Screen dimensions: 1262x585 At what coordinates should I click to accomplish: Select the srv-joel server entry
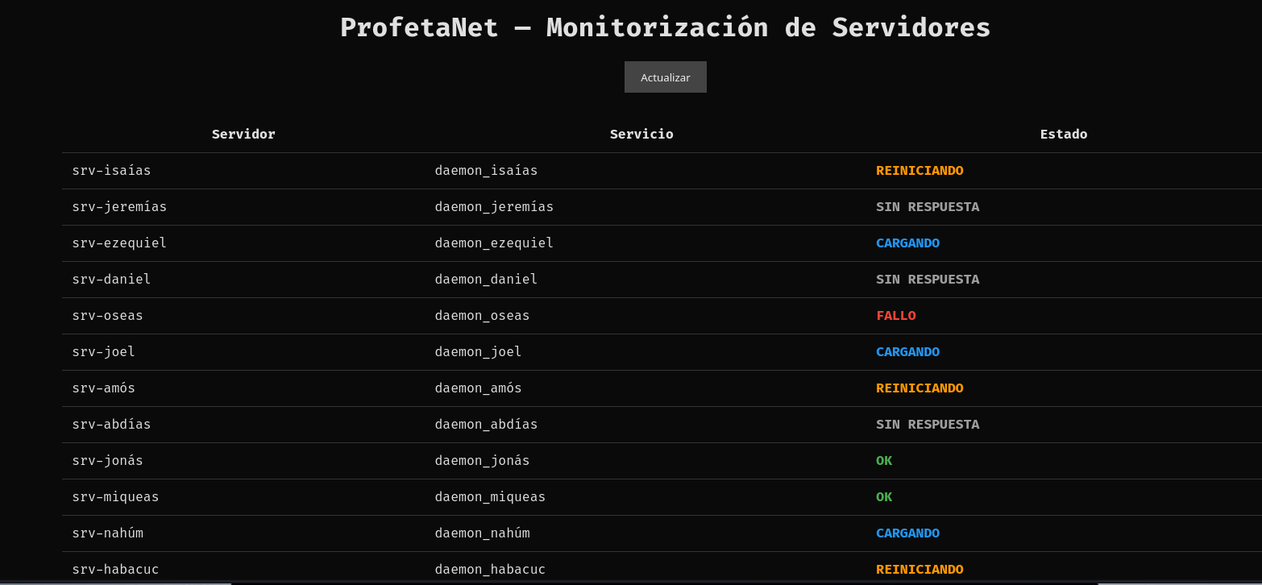(103, 352)
